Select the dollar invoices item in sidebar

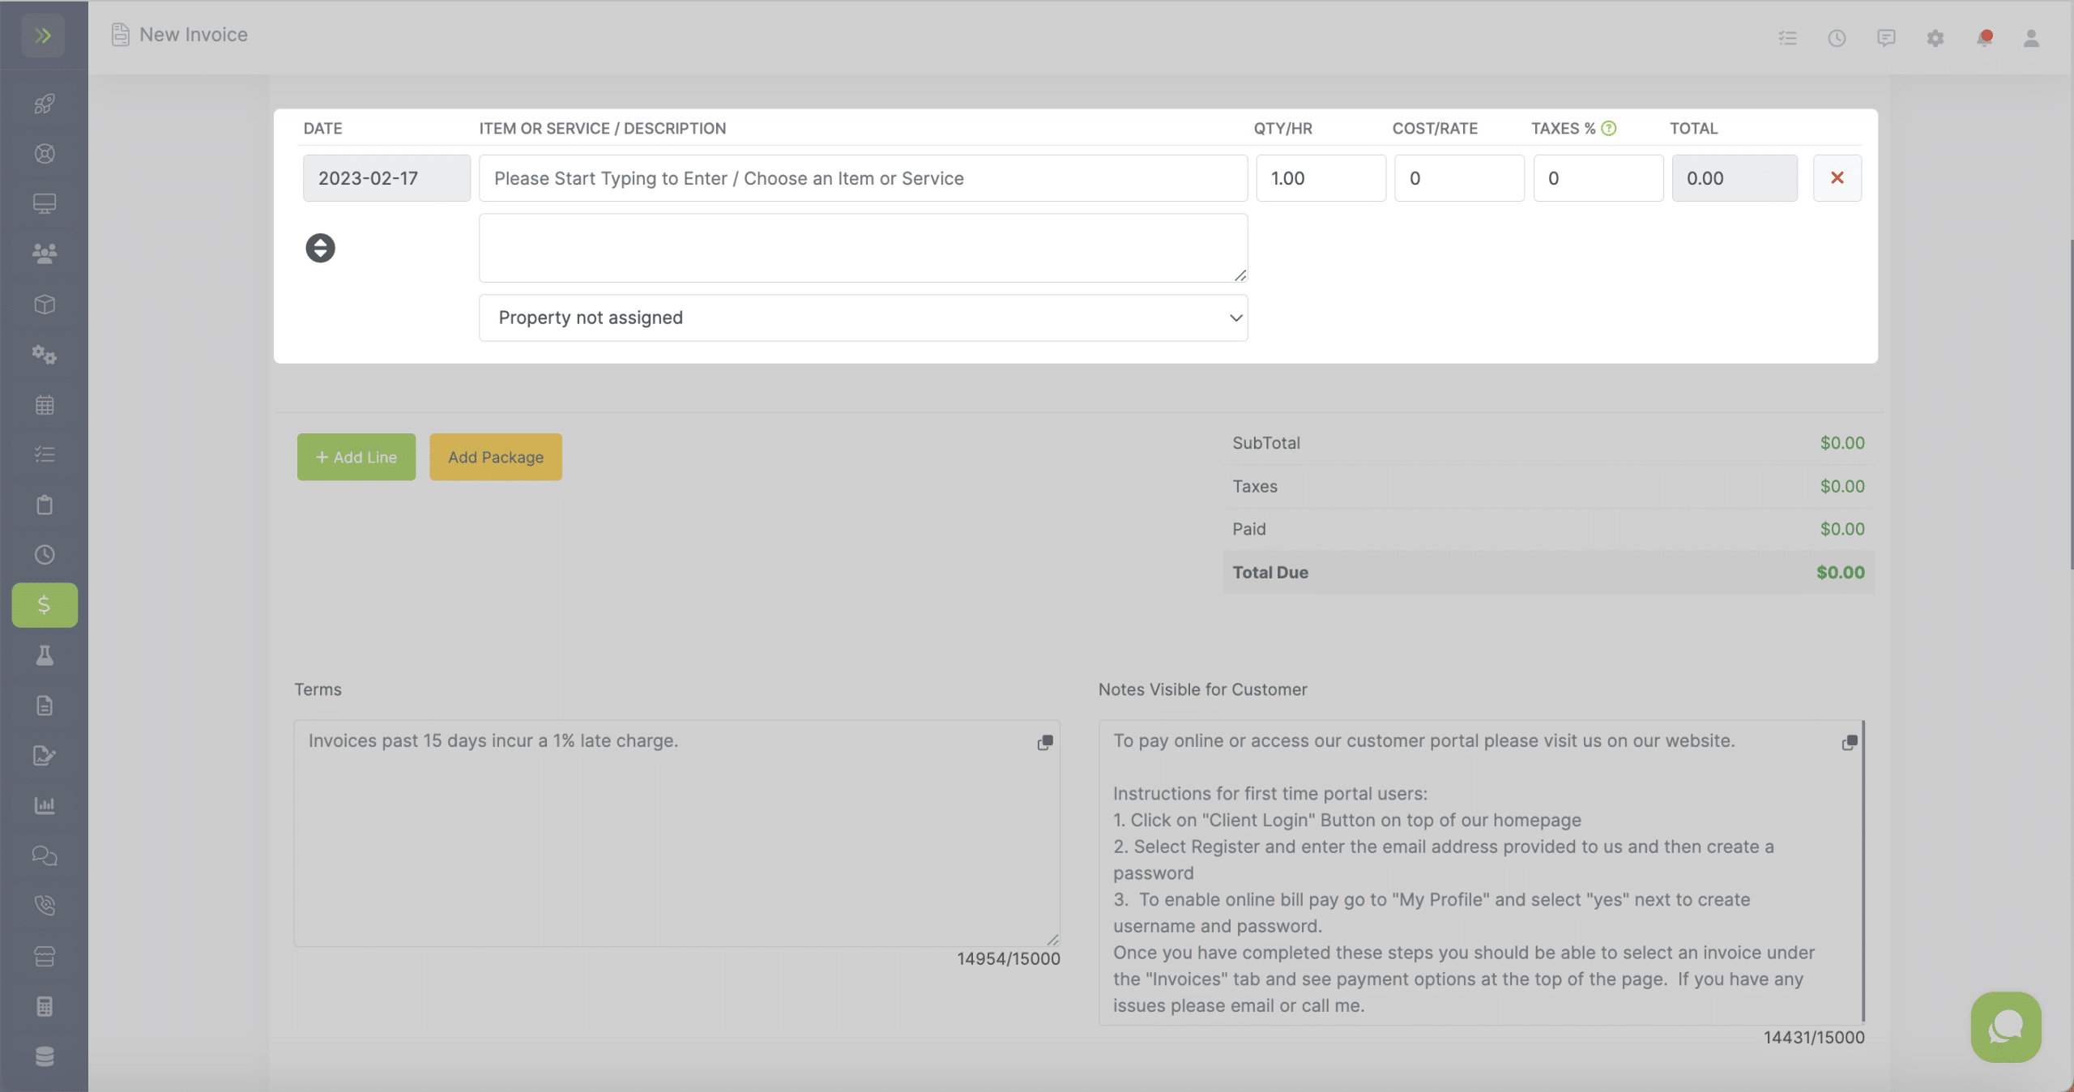point(45,605)
